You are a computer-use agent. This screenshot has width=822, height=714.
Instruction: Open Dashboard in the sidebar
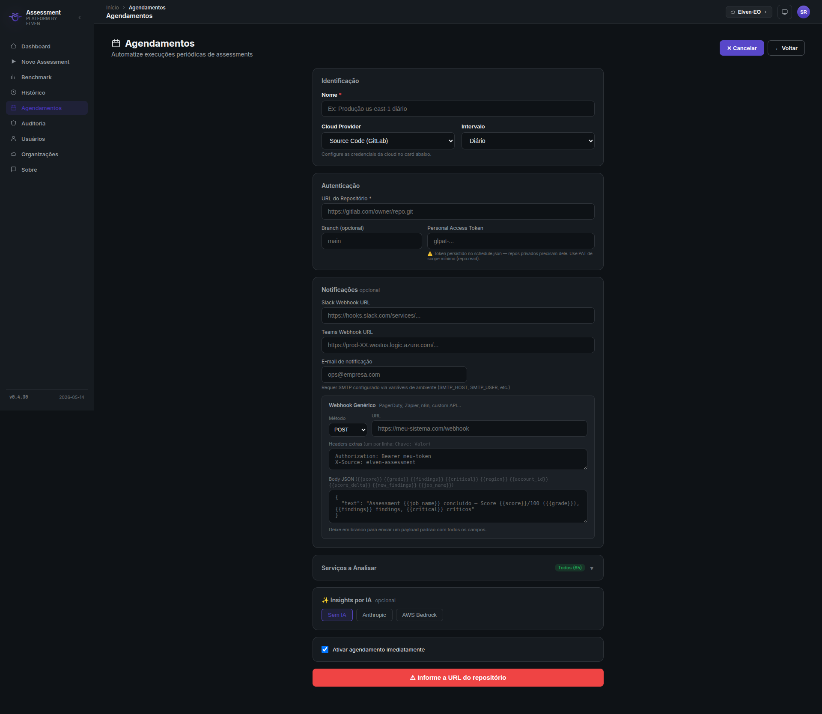click(x=47, y=46)
